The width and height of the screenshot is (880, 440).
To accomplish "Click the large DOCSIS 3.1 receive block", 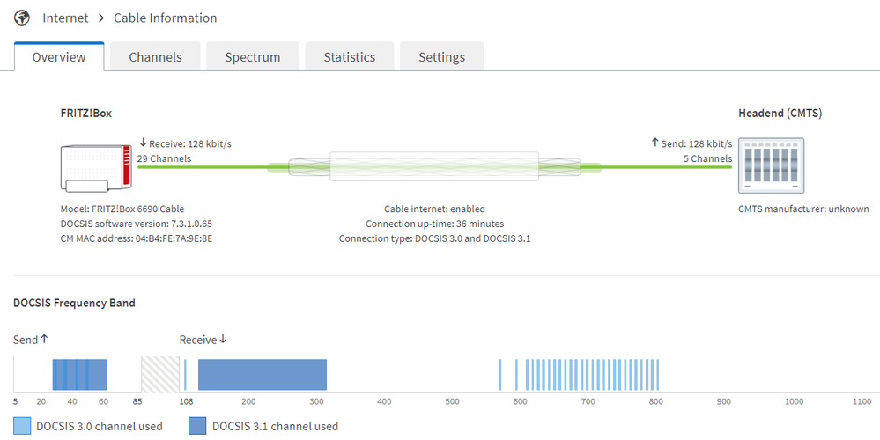I will coord(263,374).
